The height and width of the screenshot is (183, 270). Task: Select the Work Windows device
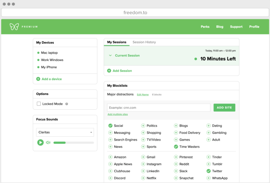tap(52, 60)
